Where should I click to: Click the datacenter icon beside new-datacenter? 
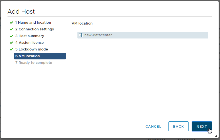click(x=81, y=35)
